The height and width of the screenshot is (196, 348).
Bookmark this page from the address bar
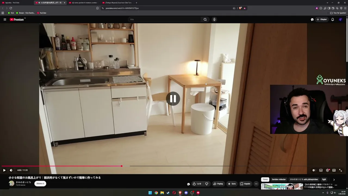(x=97, y=8)
